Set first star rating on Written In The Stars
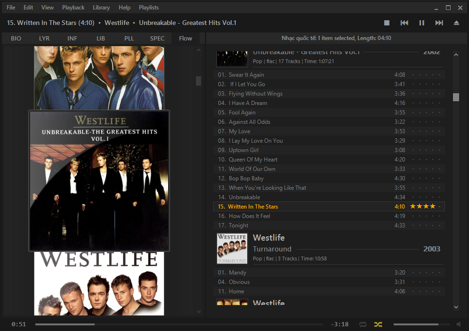The image size is (469, 331). pyautogui.click(x=413, y=206)
